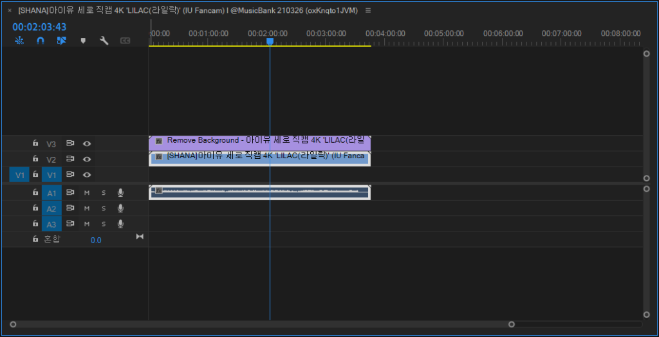The image size is (659, 337).
Task: Click left handle of horizontal zoom scrollbar
Action: point(13,324)
